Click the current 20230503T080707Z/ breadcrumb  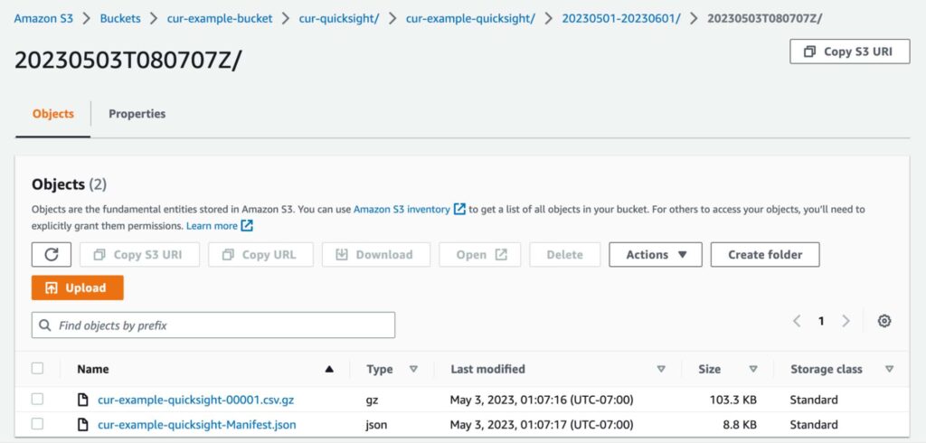pyautogui.click(x=765, y=18)
